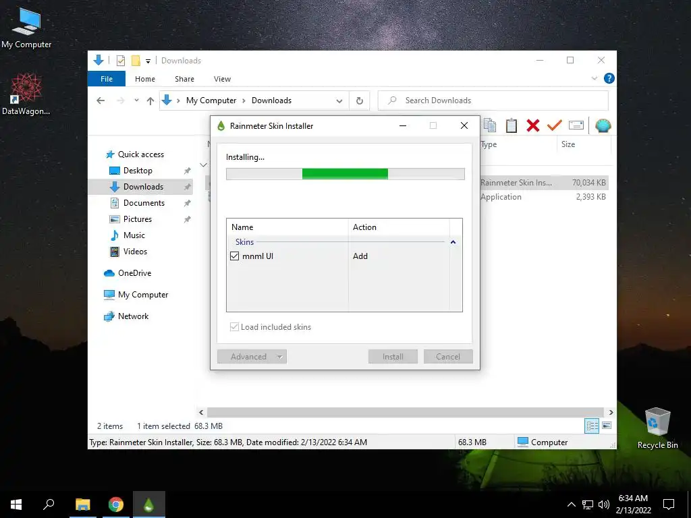Refresh the Downloads folder view
The height and width of the screenshot is (518, 691).
[360, 100]
